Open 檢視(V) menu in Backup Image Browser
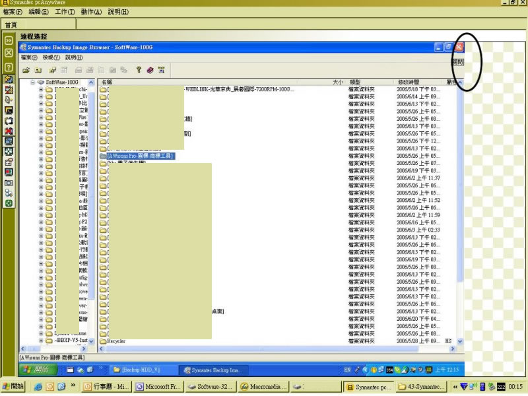The image size is (528, 396). [51, 57]
